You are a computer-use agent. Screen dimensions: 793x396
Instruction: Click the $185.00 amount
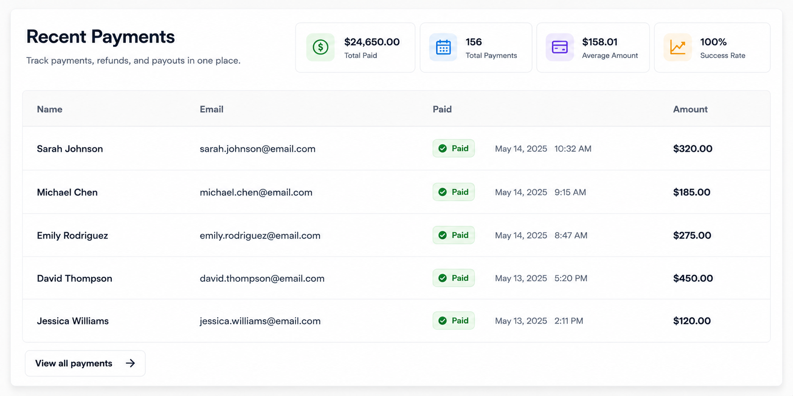[692, 192]
